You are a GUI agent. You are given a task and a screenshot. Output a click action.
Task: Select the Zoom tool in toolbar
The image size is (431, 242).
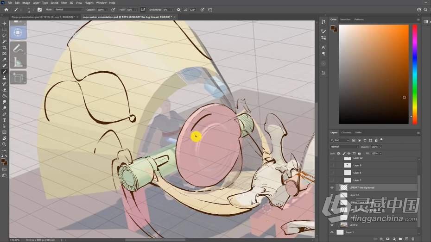point(5,144)
